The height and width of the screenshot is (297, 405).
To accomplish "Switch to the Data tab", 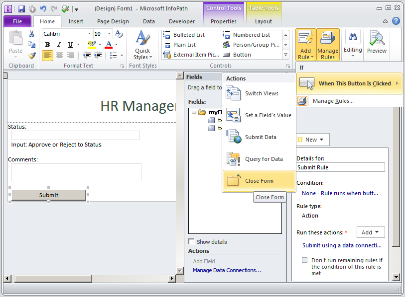I will [149, 21].
